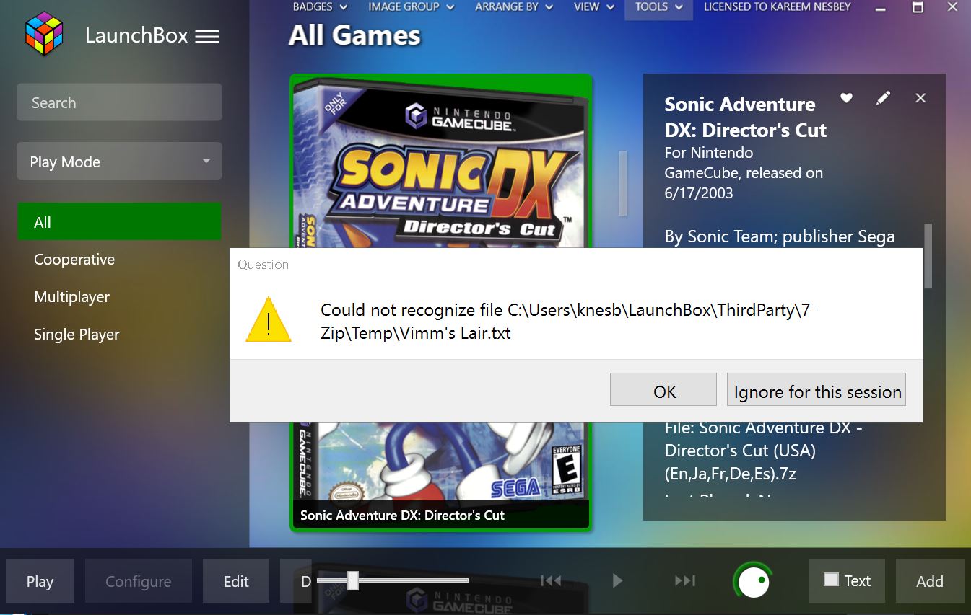Screen dimensions: 971x615
Task: Skip to next music track
Action: click(684, 580)
